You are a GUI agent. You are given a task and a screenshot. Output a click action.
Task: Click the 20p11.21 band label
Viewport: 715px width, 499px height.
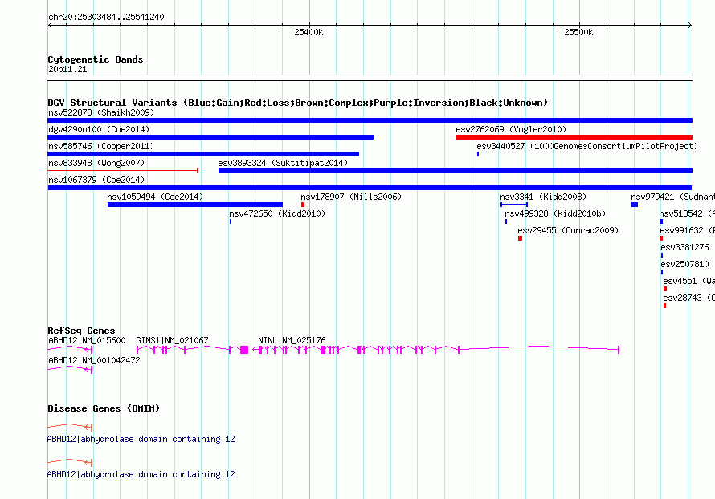click(67, 69)
